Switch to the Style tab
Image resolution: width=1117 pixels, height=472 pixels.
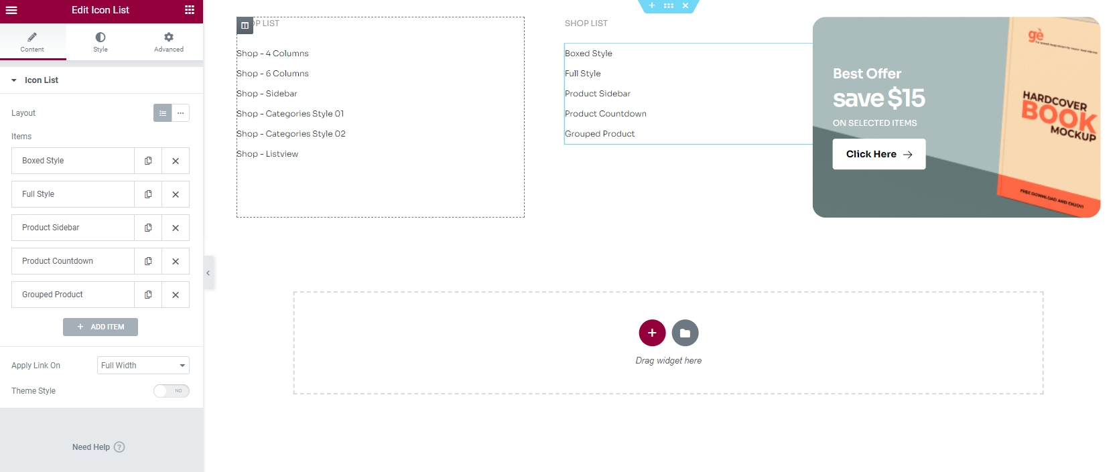pos(101,42)
